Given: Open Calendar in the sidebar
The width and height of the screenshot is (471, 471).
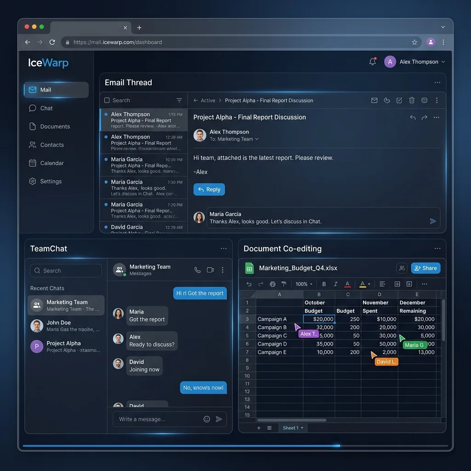Looking at the screenshot, I should [x=46, y=163].
